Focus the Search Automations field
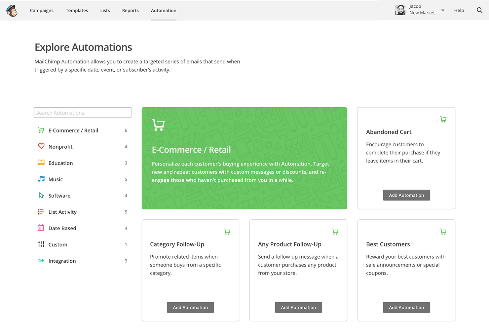Viewport: 489px width, 331px height. [83, 113]
